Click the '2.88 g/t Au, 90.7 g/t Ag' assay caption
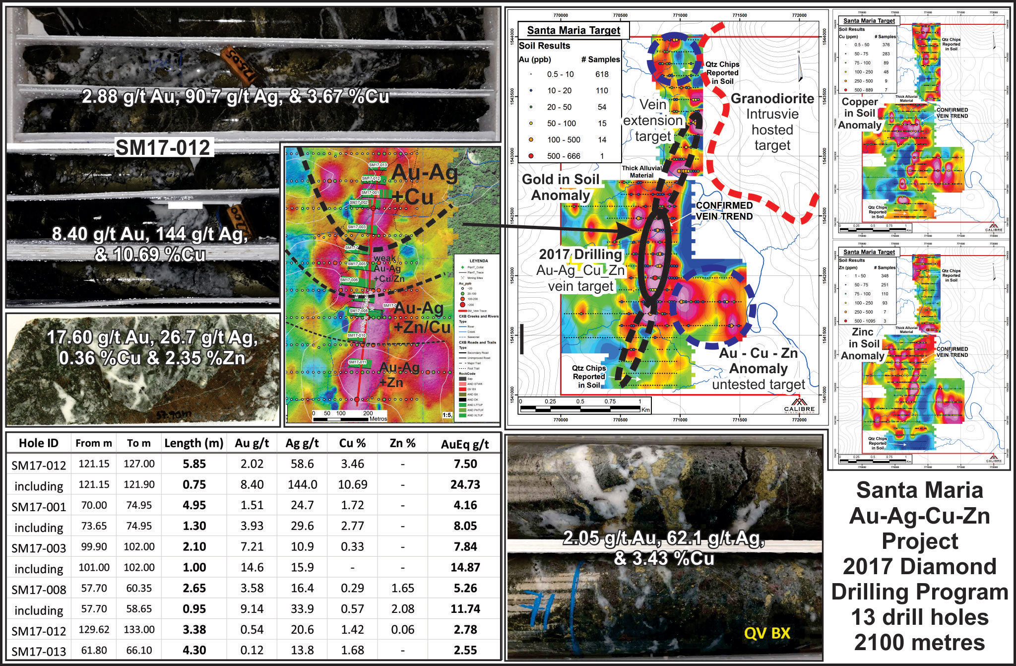The width and height of the screenshot is (1016, 666). (236, 96)
